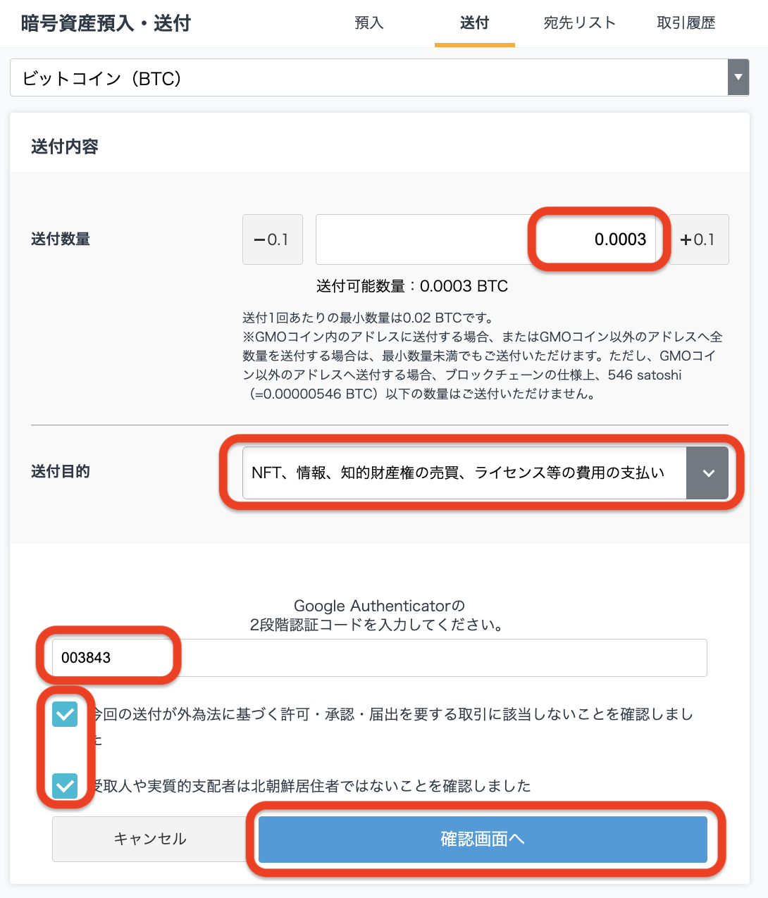Proceed with the 確認画面へ button
The image size is (768, 898).
[483, 839]
